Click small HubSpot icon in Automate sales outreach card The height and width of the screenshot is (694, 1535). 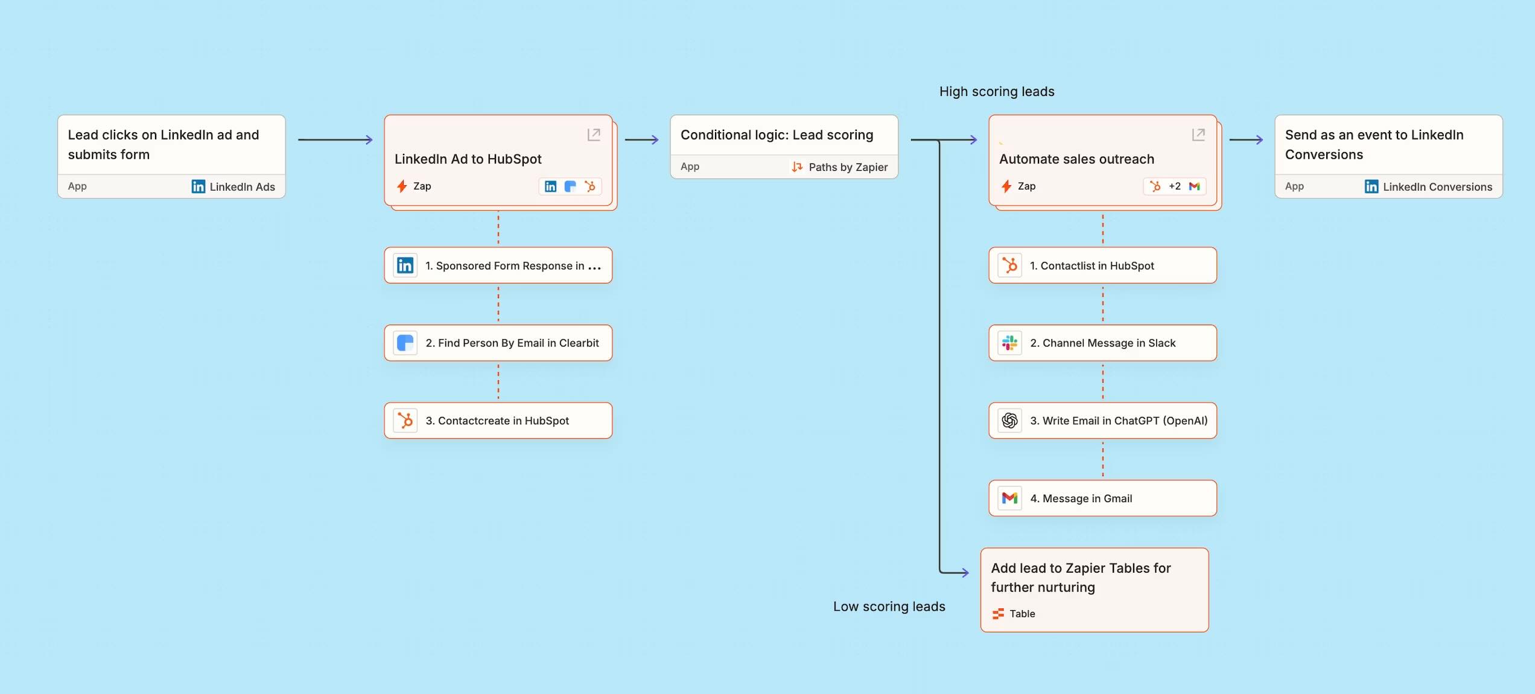pyautogui.click(x=1155, y=186)
